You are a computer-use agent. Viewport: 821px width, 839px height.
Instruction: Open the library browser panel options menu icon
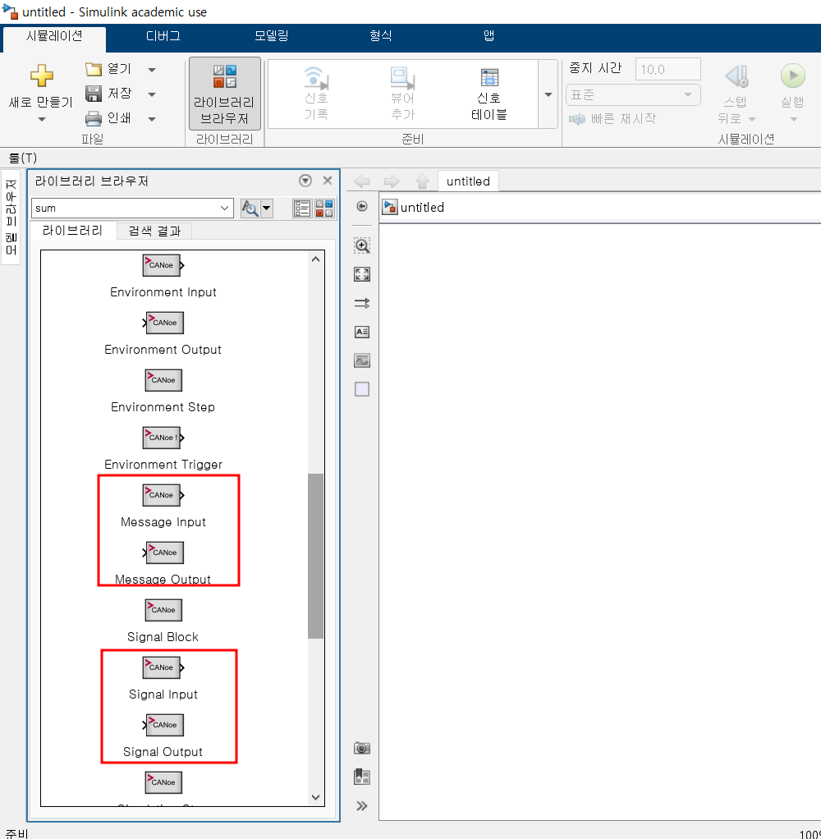[x=305, y=181]
